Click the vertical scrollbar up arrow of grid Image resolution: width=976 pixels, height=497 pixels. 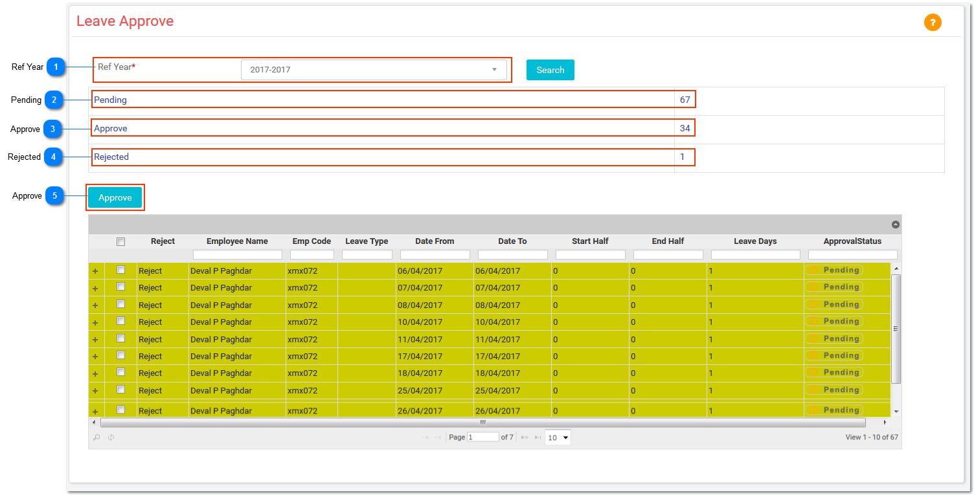click(x=896, y=268)
